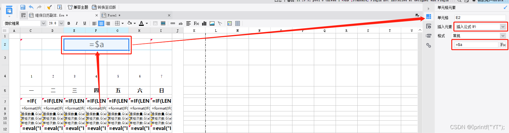This screenshot has width=509, height=133.
Task: Click the blue pin arrow in 单元格元素 header
Action: coord(505,7)
